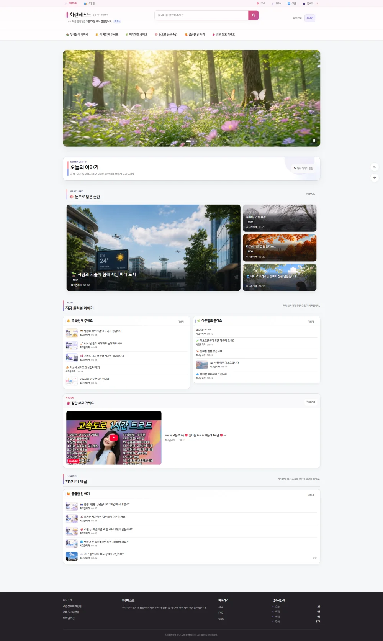Toggle dark mode with moon icon
The width and height of the screenshot is (383, 641).
[x=375, y=167]
